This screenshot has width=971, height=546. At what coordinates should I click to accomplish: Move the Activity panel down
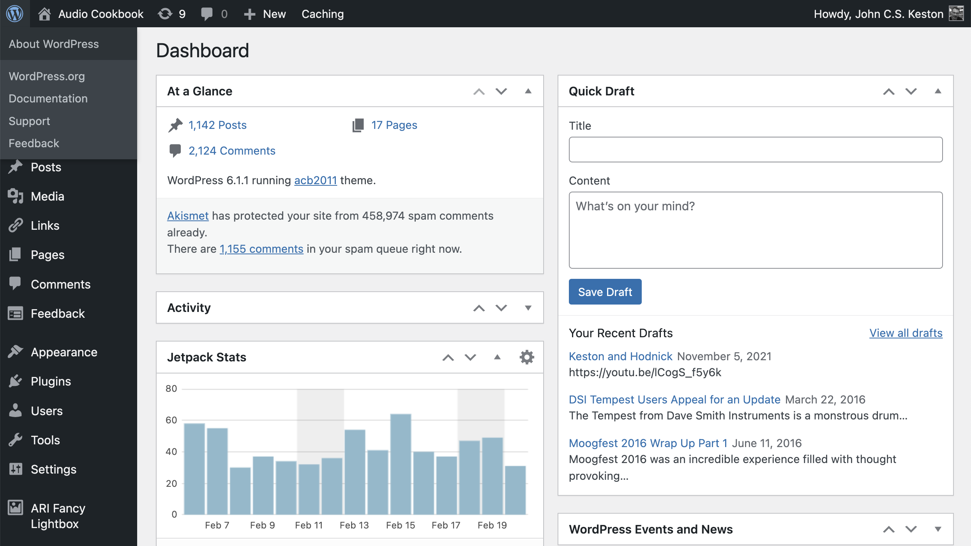coord(501,308)
